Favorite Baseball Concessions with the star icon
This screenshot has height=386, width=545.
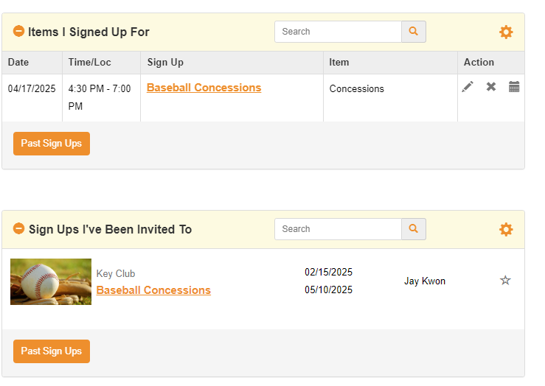coord(505,280)
